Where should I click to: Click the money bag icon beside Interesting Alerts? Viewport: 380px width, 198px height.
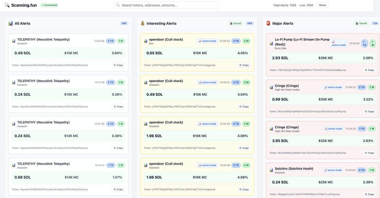click(142, 23)
